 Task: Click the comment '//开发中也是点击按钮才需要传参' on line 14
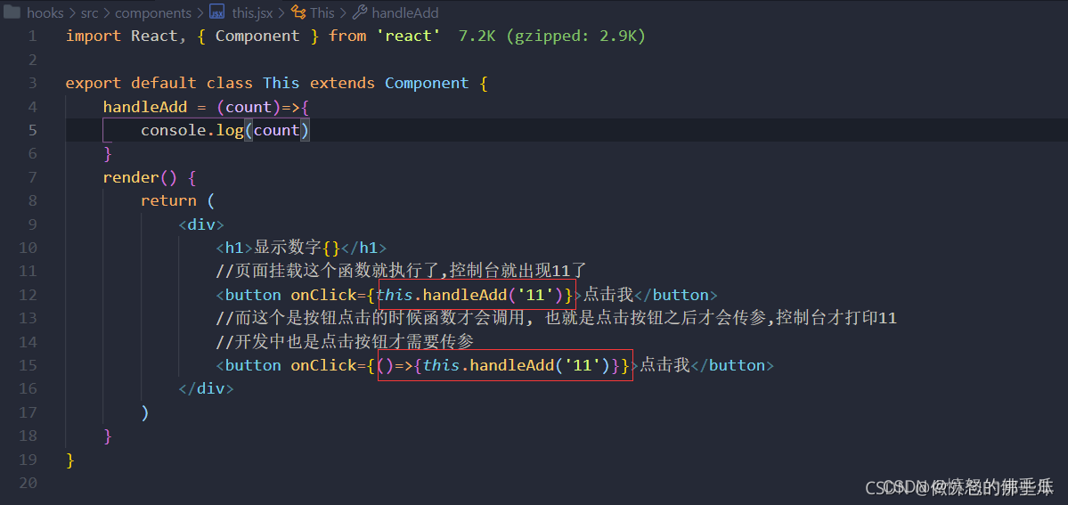click(344, 341)
